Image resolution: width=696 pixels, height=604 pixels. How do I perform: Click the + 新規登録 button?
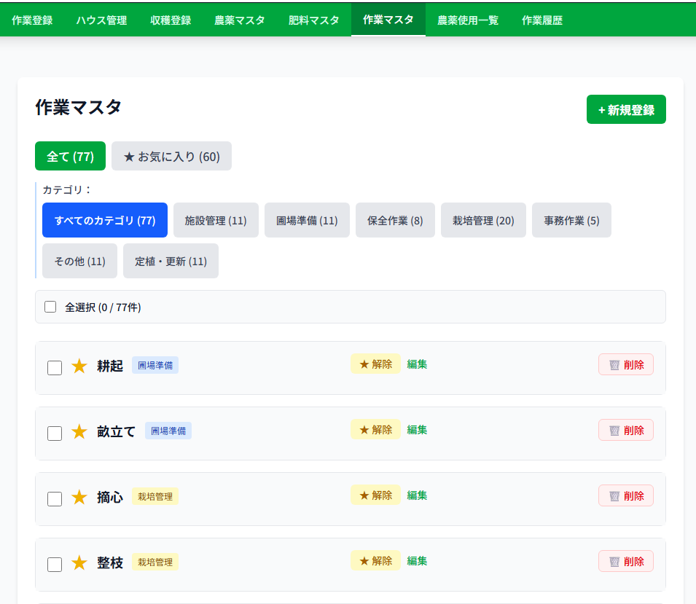(x=625, y=110)
